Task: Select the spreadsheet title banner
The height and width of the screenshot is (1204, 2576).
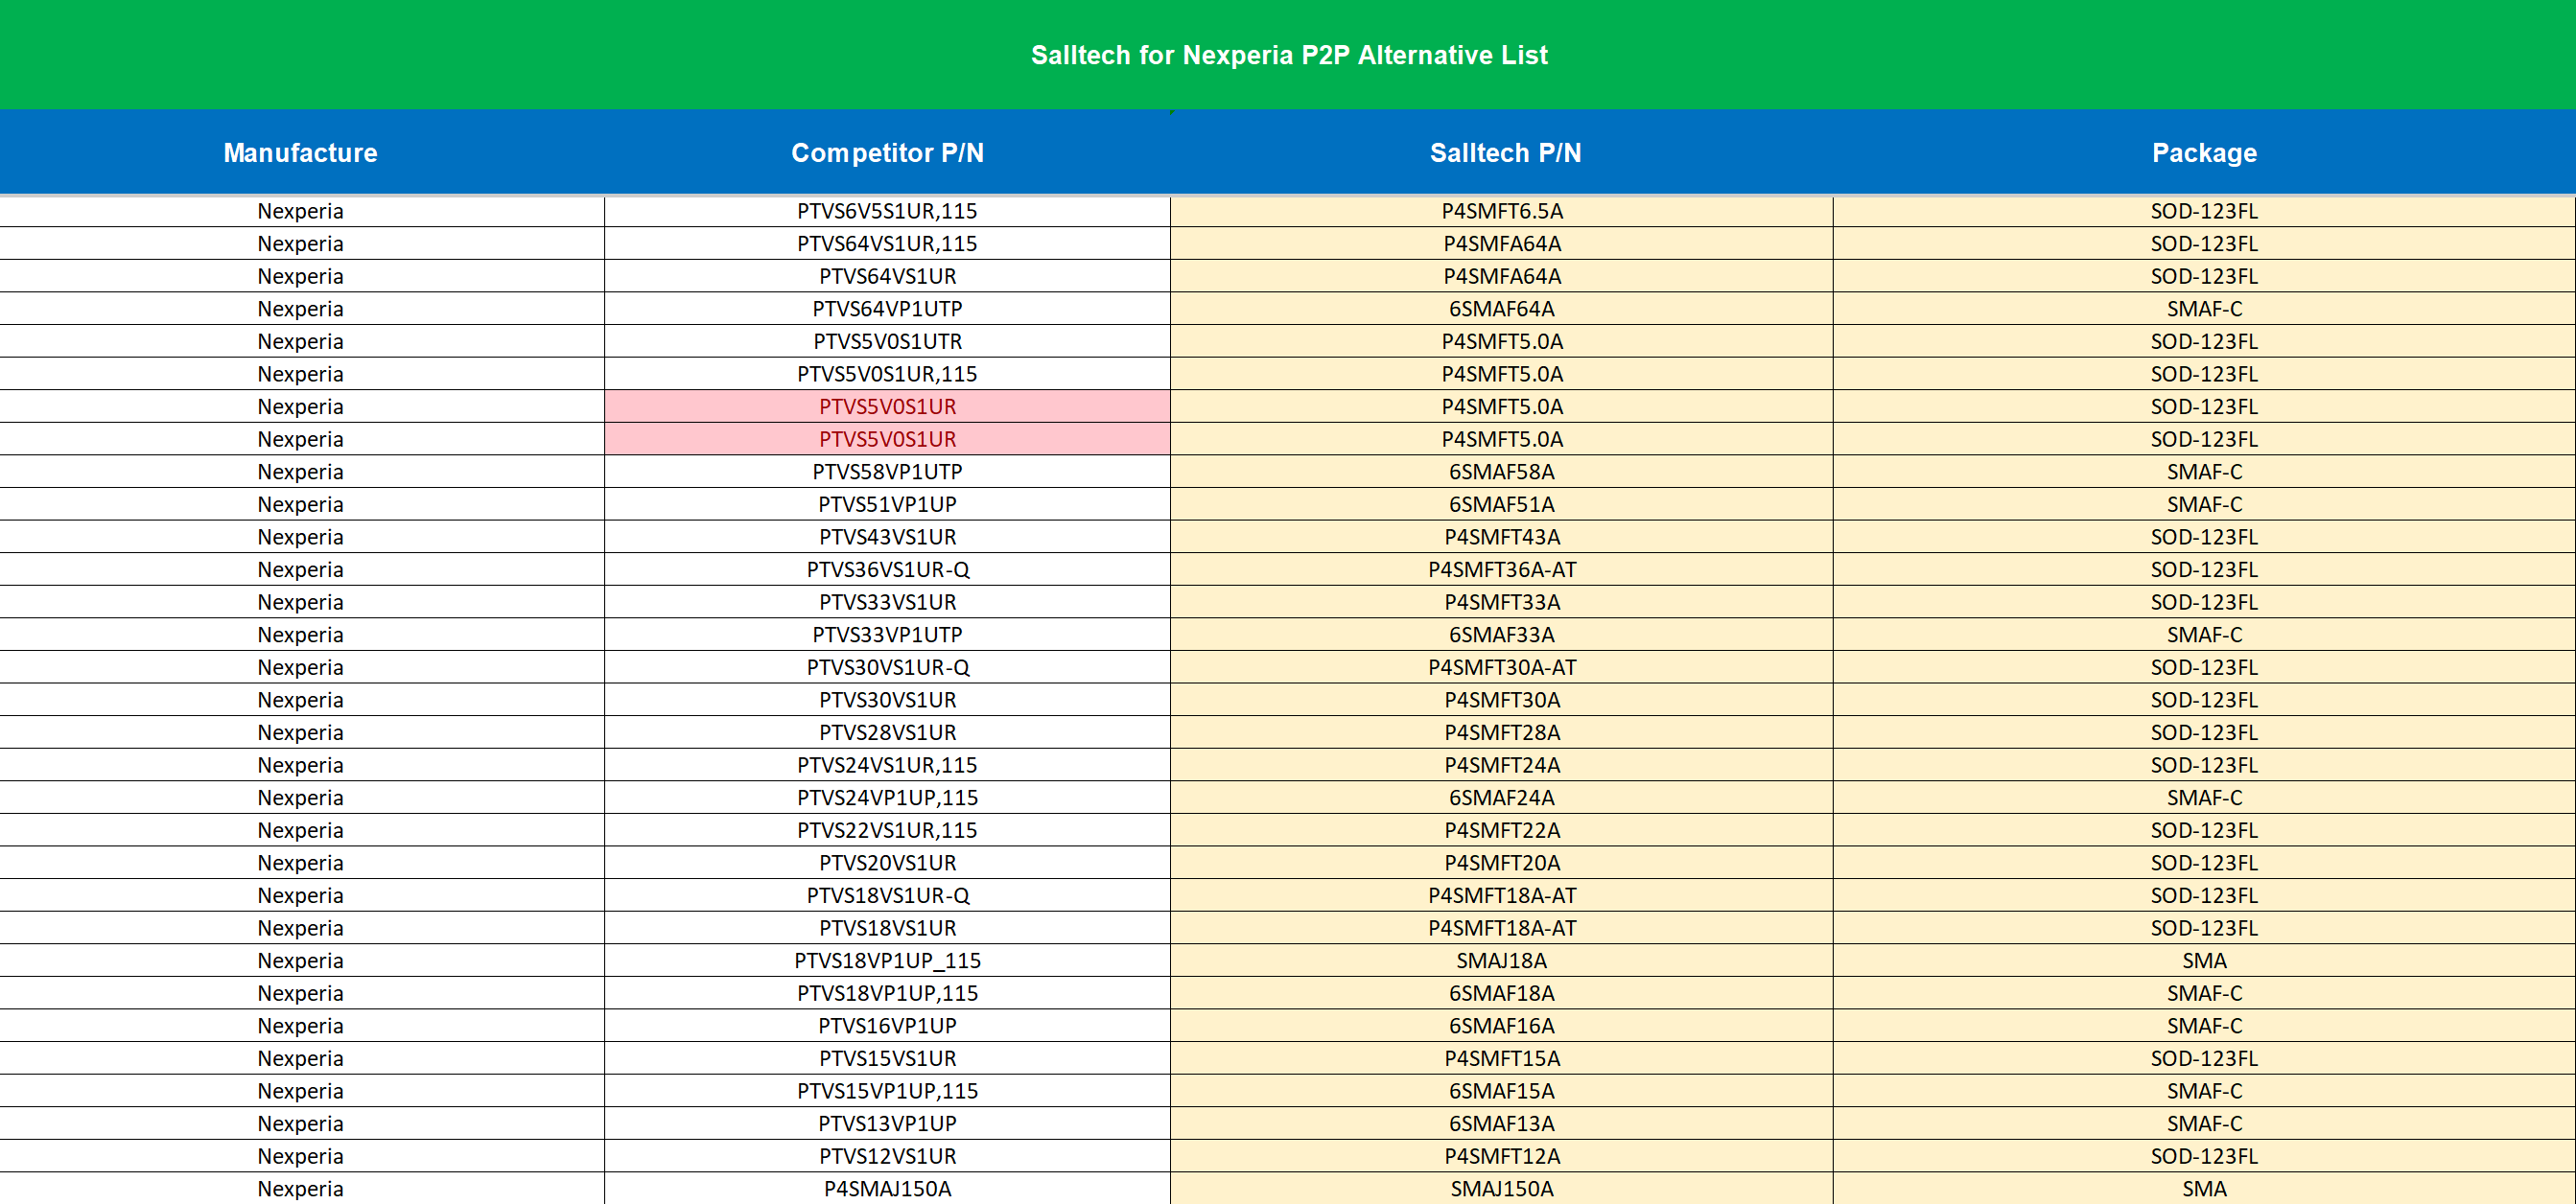Action: (1288, 55)
